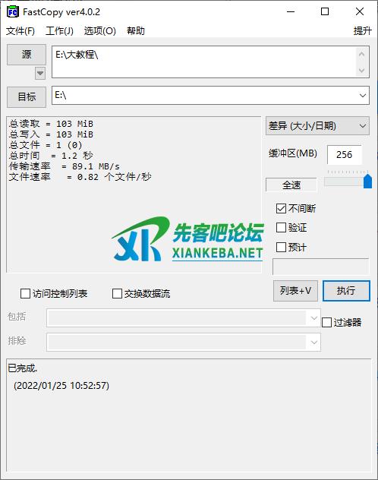Click the source history arrow under 源 button

click(x=40, y=74)
